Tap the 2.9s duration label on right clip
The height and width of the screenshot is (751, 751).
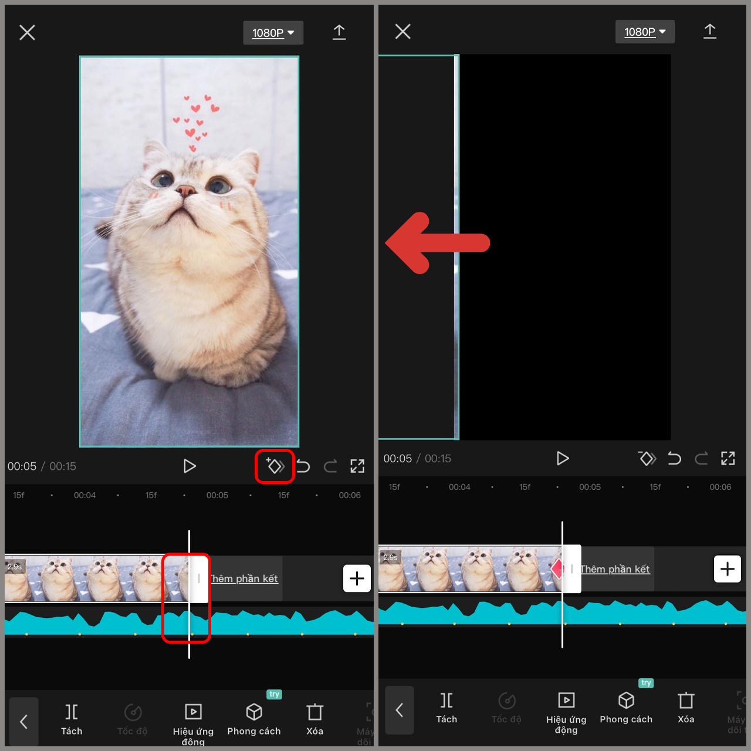pos(390,557)
